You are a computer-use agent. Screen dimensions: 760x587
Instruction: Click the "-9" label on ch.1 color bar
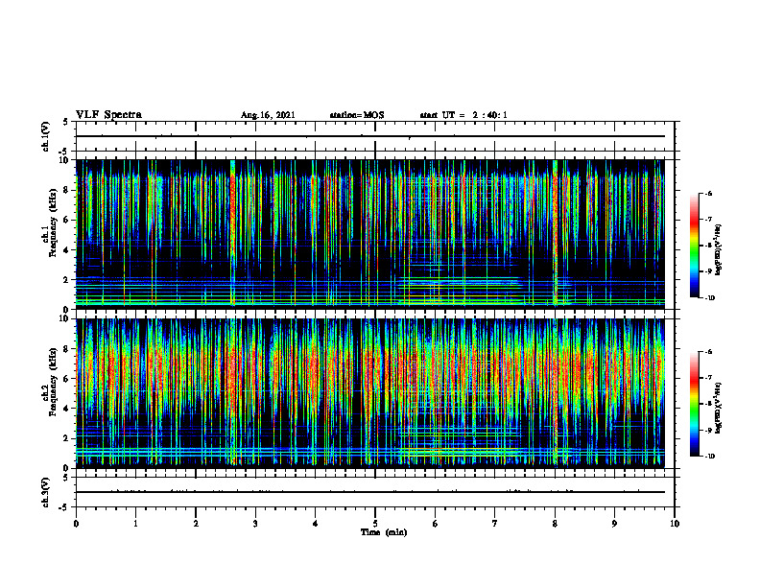tap(709, 271)
